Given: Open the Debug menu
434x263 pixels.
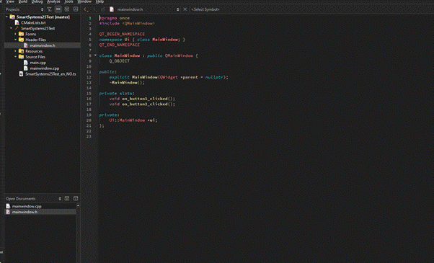Looking at the screenshot, I should point(37,1).
